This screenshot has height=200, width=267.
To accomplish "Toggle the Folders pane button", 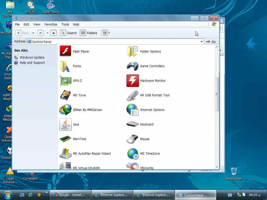I will [89, 33].
